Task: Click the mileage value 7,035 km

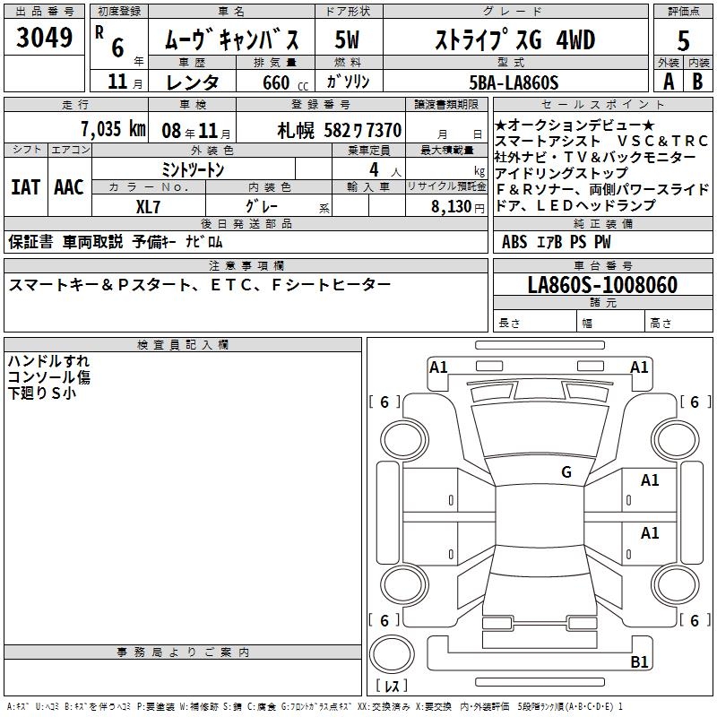Action: coord(99,129)
